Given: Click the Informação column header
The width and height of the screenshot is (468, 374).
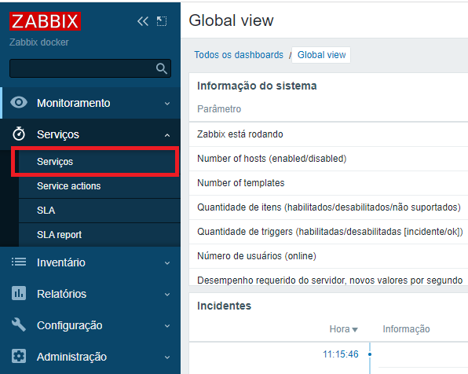Looking at the screenshot, I should 406,329.
